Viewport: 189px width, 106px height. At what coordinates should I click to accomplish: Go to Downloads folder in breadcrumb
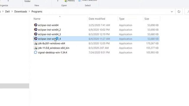click(21, 11)
